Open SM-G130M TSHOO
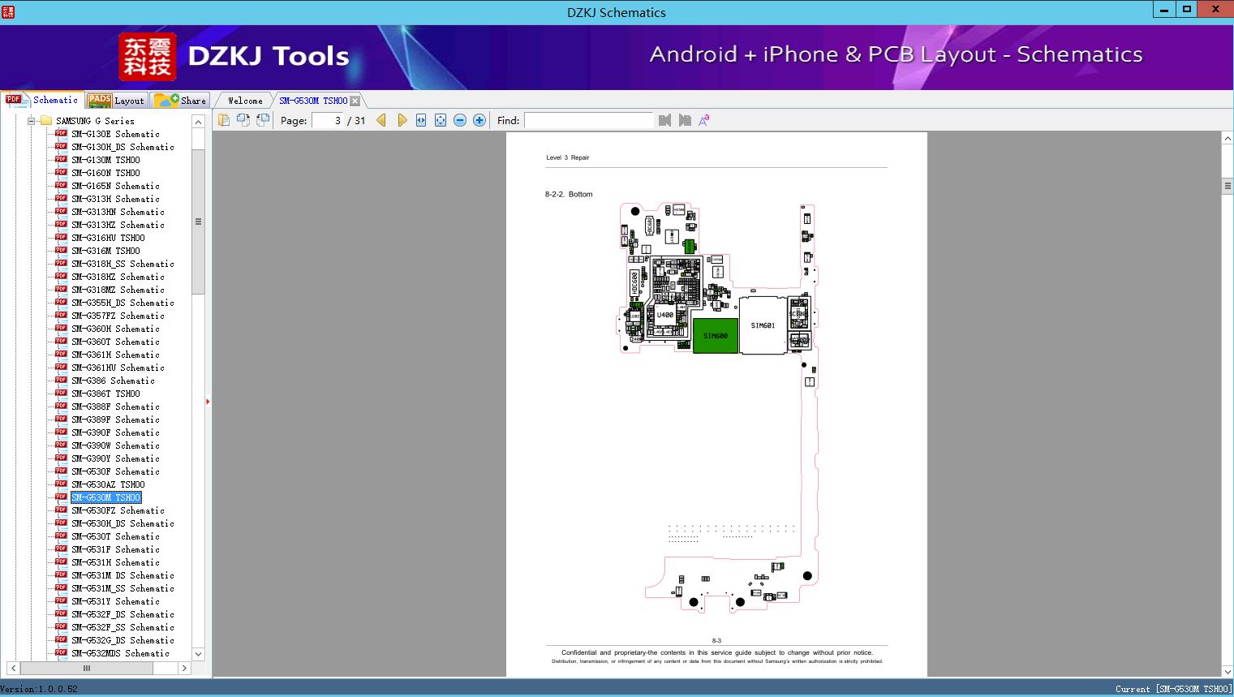Image resolution: width=1234 pixels, height=697 pixels. pyautogui.click(x=105, y=160)
